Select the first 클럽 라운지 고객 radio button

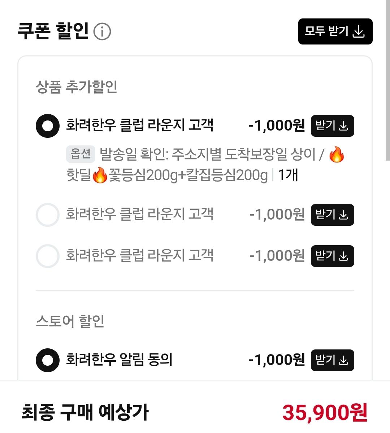coord(47,126)
